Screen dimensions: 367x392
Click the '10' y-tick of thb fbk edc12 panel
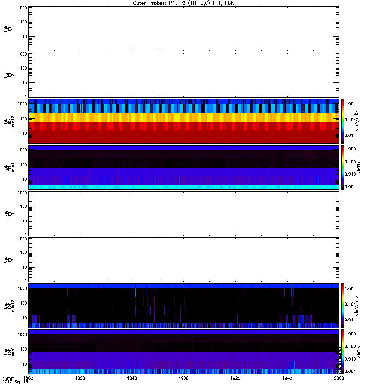coord(25,133)
